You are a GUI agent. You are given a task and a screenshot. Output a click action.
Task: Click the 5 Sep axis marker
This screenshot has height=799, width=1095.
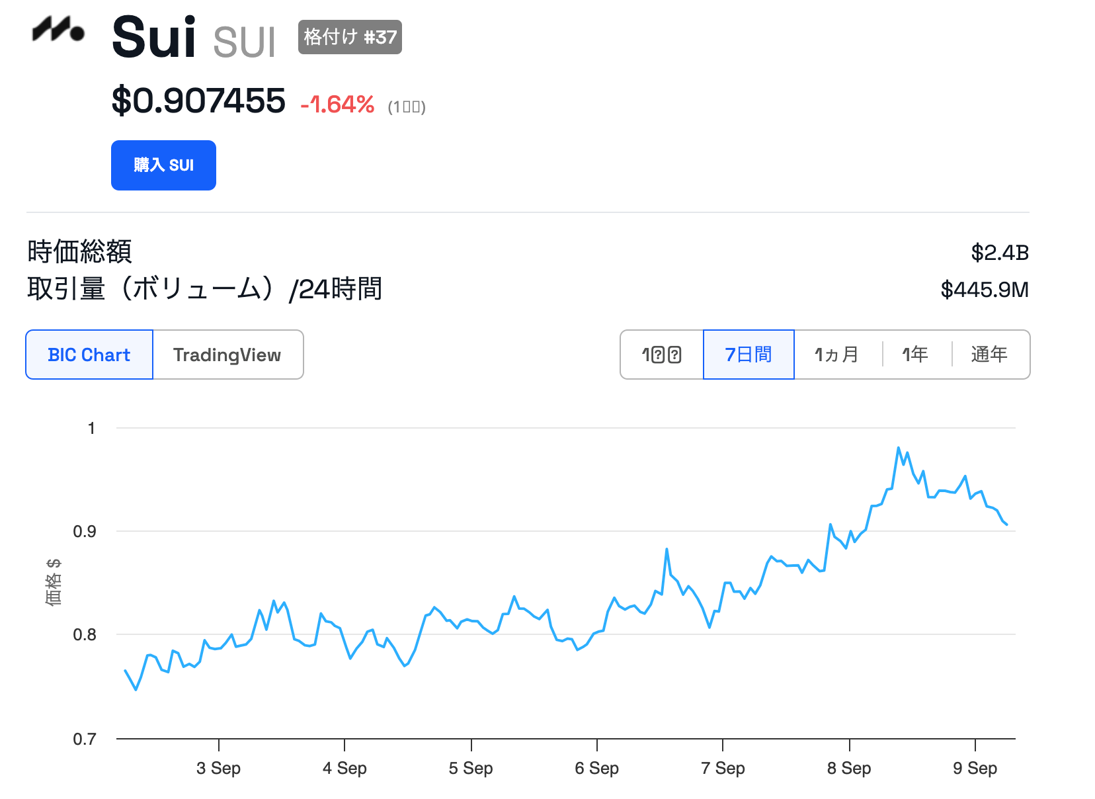point(471,768)
